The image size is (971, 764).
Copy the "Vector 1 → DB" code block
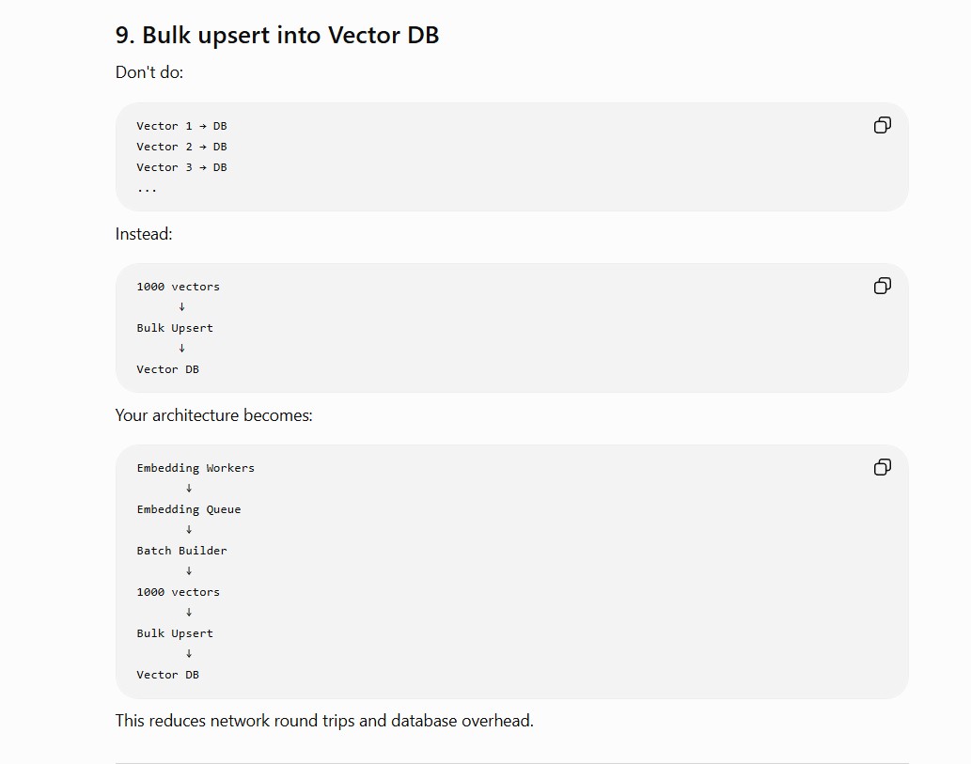coord(883,125)
